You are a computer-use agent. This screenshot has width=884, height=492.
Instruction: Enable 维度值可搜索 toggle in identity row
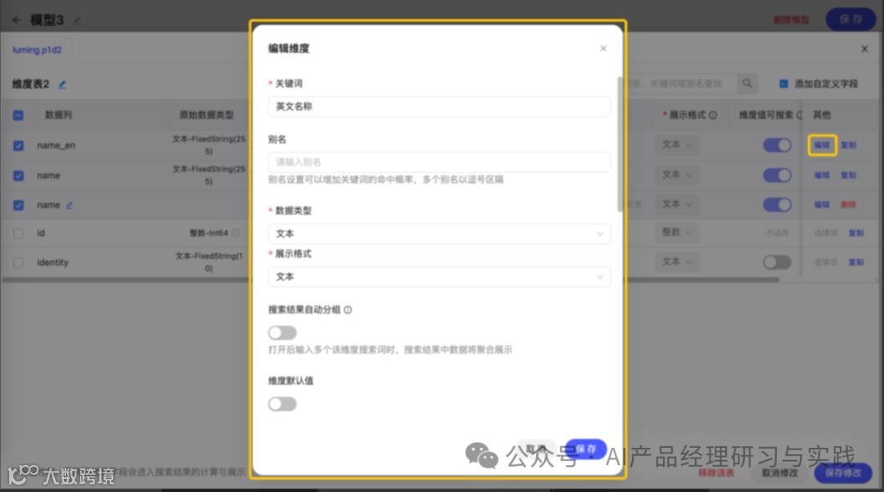coord(777,262)
